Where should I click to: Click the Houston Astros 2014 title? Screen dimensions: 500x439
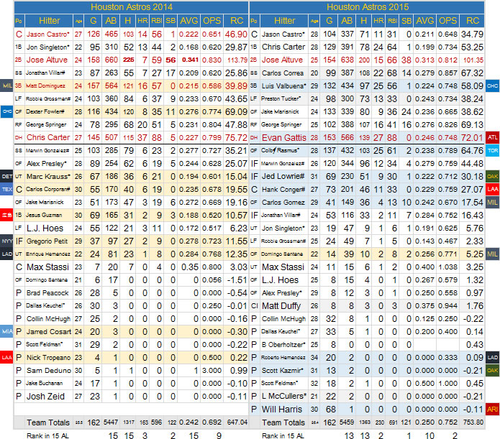coord(132,7)
